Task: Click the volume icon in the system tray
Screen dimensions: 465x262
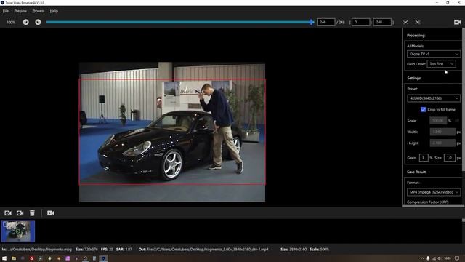Action: click(440, 258)
